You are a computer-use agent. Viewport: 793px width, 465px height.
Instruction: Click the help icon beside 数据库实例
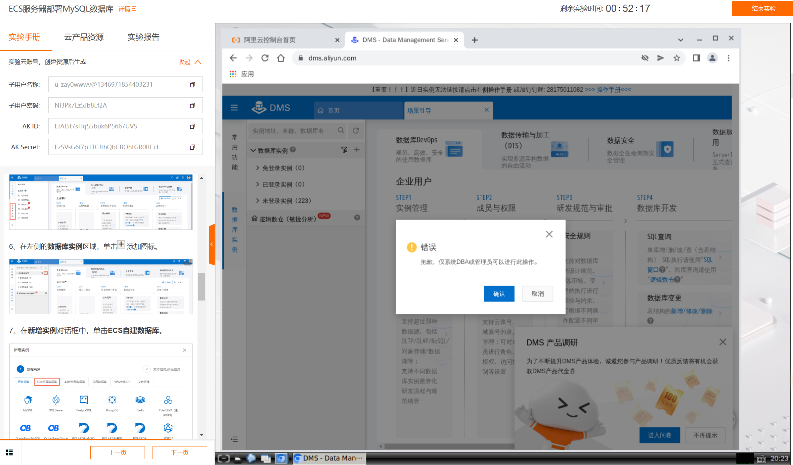pyautogui.click(x=293, y=150)
